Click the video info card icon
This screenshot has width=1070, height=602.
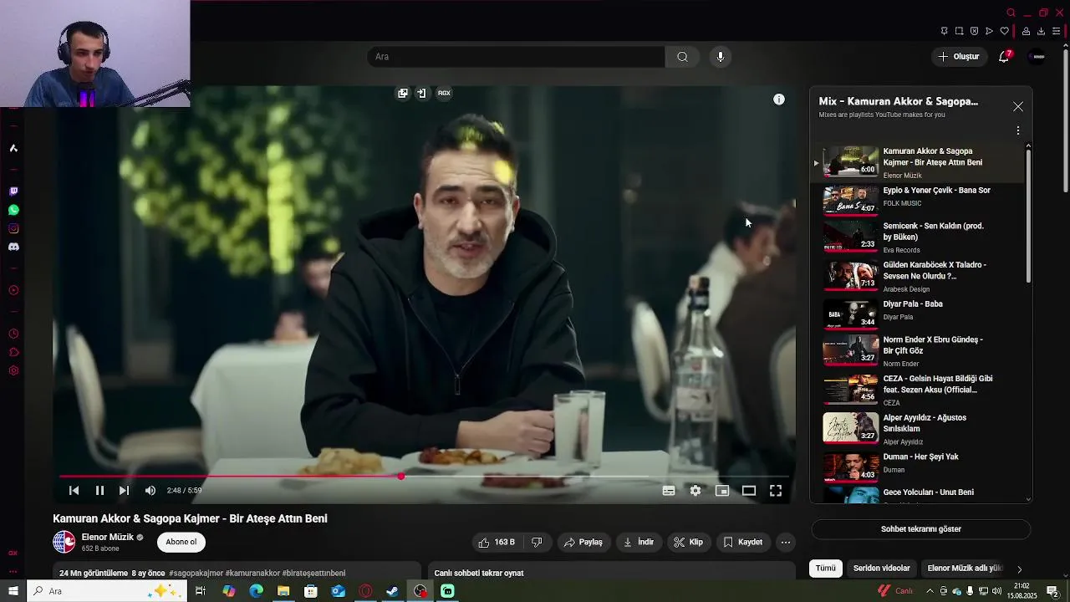pos(778,99)
